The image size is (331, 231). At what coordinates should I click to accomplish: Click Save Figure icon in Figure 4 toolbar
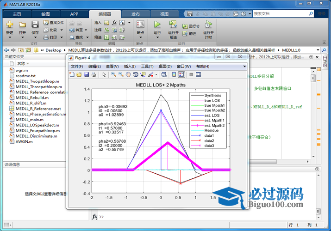coord(87,74)
